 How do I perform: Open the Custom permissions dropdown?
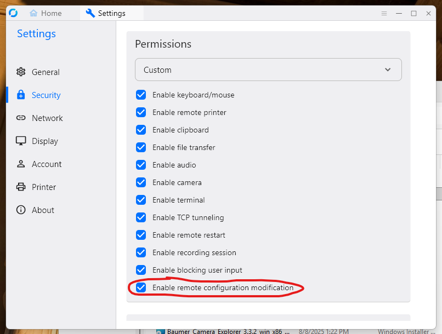coord(268,70)
